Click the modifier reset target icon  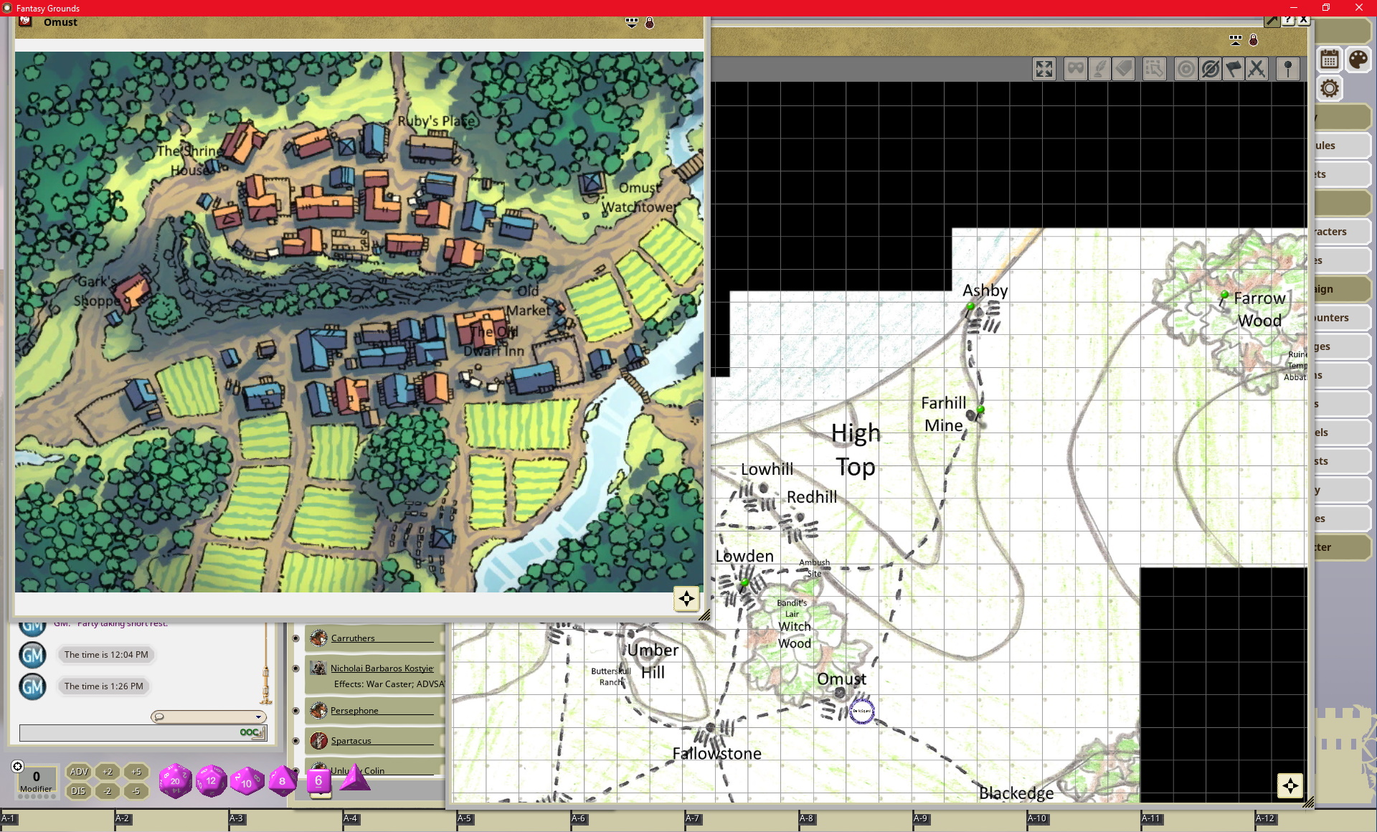tap(18, 766)
